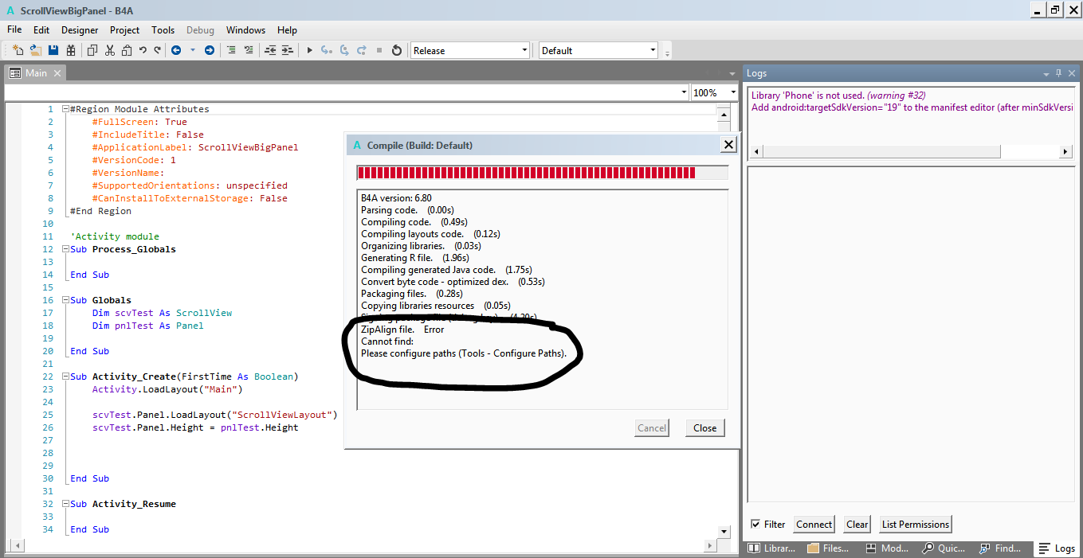Click the List Permissions button
The image size is (1083, 558).
pyautogui.click(x=915, y=525)
